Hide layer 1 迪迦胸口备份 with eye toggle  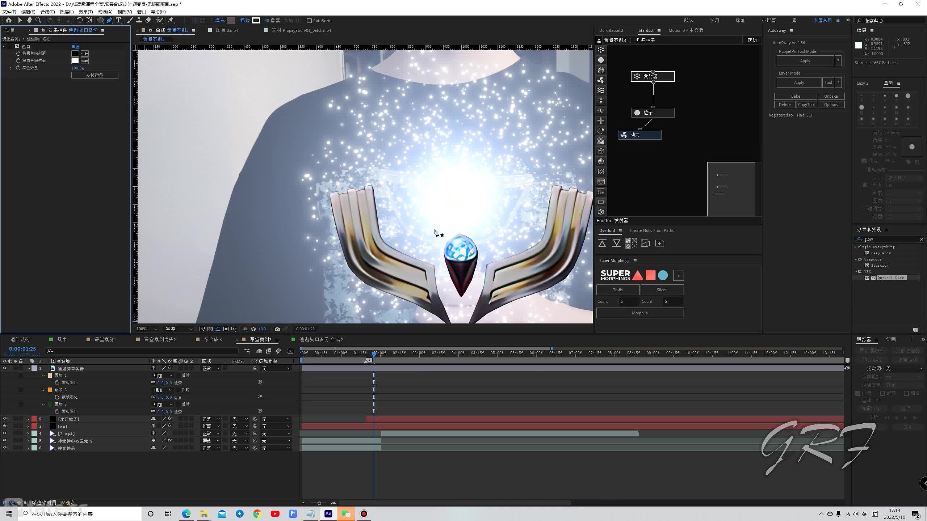tap(5, 368)
